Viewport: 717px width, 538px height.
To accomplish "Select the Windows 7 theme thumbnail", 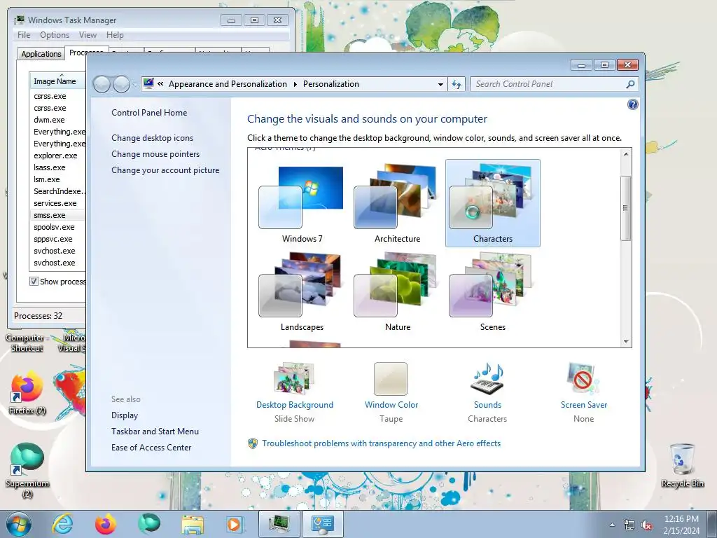I will [302, 204].
